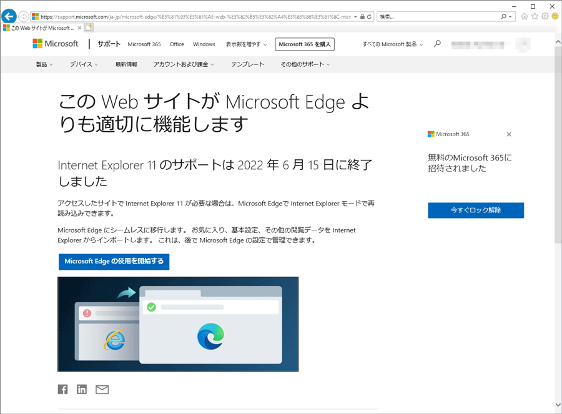This screenshot has height=414, width=562.
Task: Close the current browser tab
Action: (x=79, y=28)
